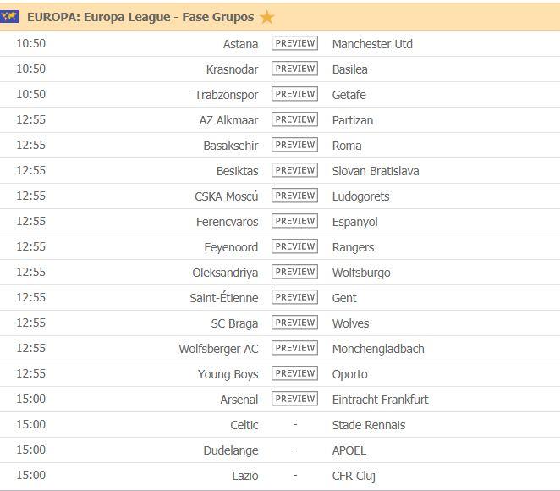Image resolution: width=560 pixels, height=491 pixels.
Task: Open PREVIEW for SC Braga vs Wolves
Action: pos(294,323)
